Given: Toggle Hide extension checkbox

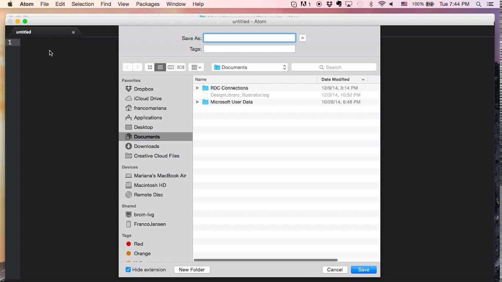Looking at the screenshot, I should [x=128, y=269].
